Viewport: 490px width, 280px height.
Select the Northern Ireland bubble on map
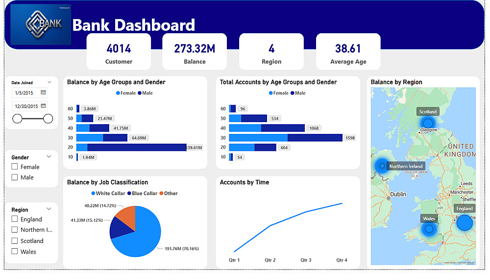382,166
